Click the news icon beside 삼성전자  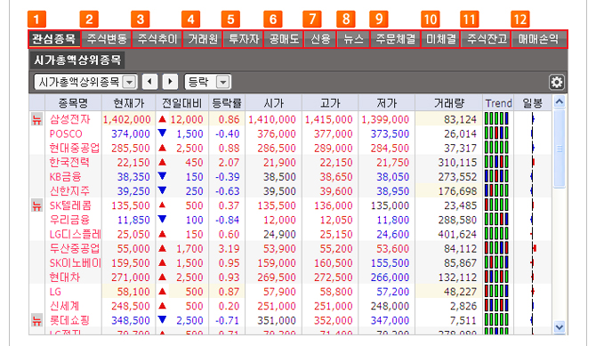point(36,119)
